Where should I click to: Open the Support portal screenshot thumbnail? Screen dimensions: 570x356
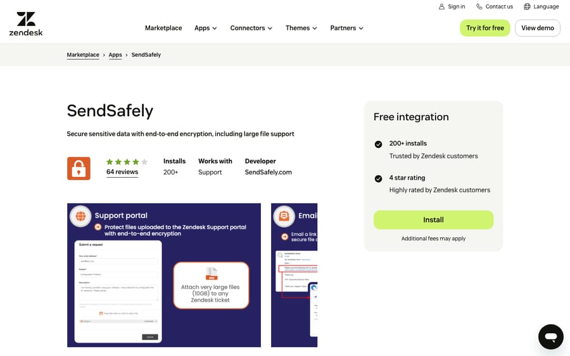coord(164,275)
